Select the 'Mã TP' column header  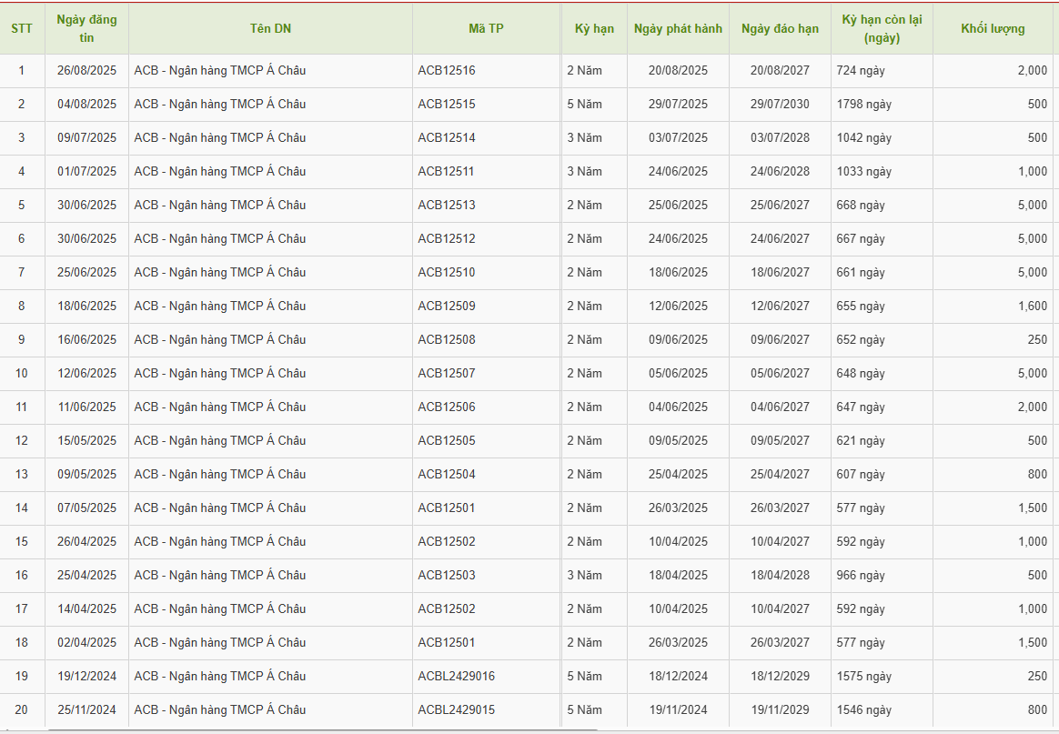486,28
